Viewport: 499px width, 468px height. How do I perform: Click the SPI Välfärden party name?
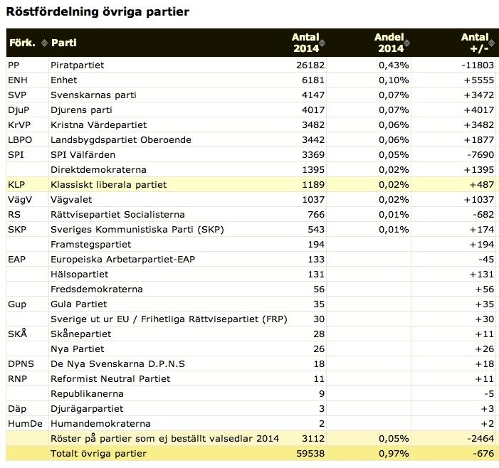coord(83,154)
